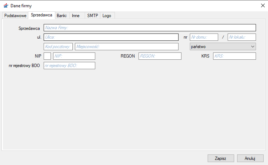
Task: Open the Logo tab
Action: (x=107, y=16)
